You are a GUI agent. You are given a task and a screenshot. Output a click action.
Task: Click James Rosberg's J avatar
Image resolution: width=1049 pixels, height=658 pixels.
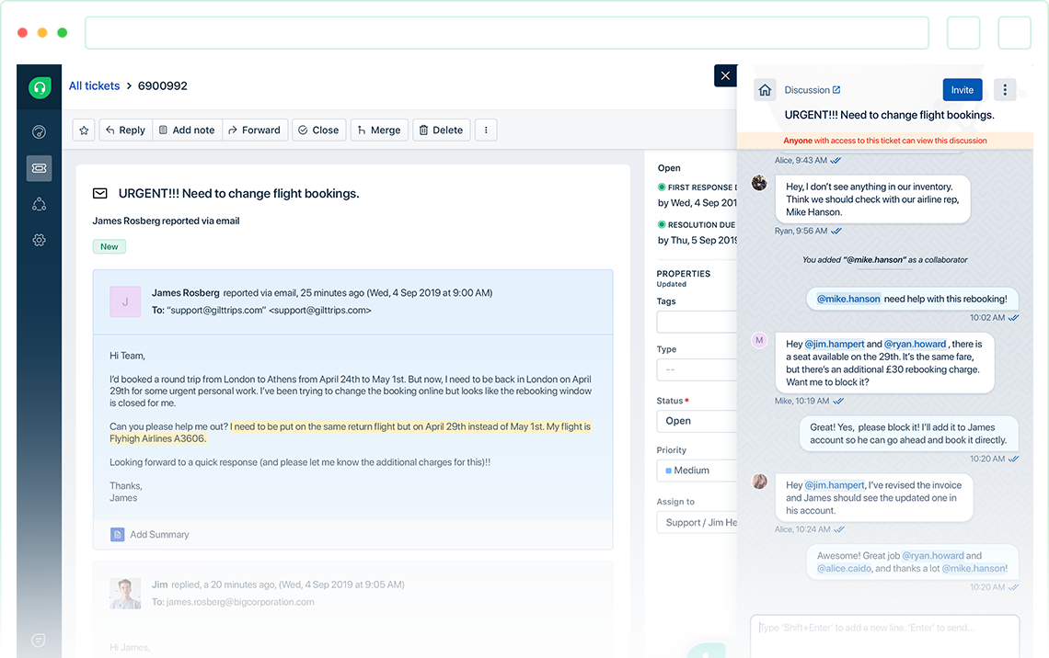[x=125, y=302]
